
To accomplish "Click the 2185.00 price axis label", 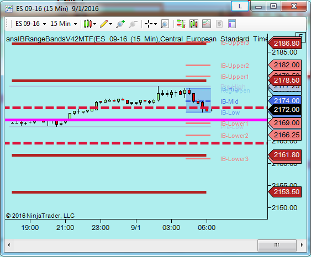I will coord(284,52).
